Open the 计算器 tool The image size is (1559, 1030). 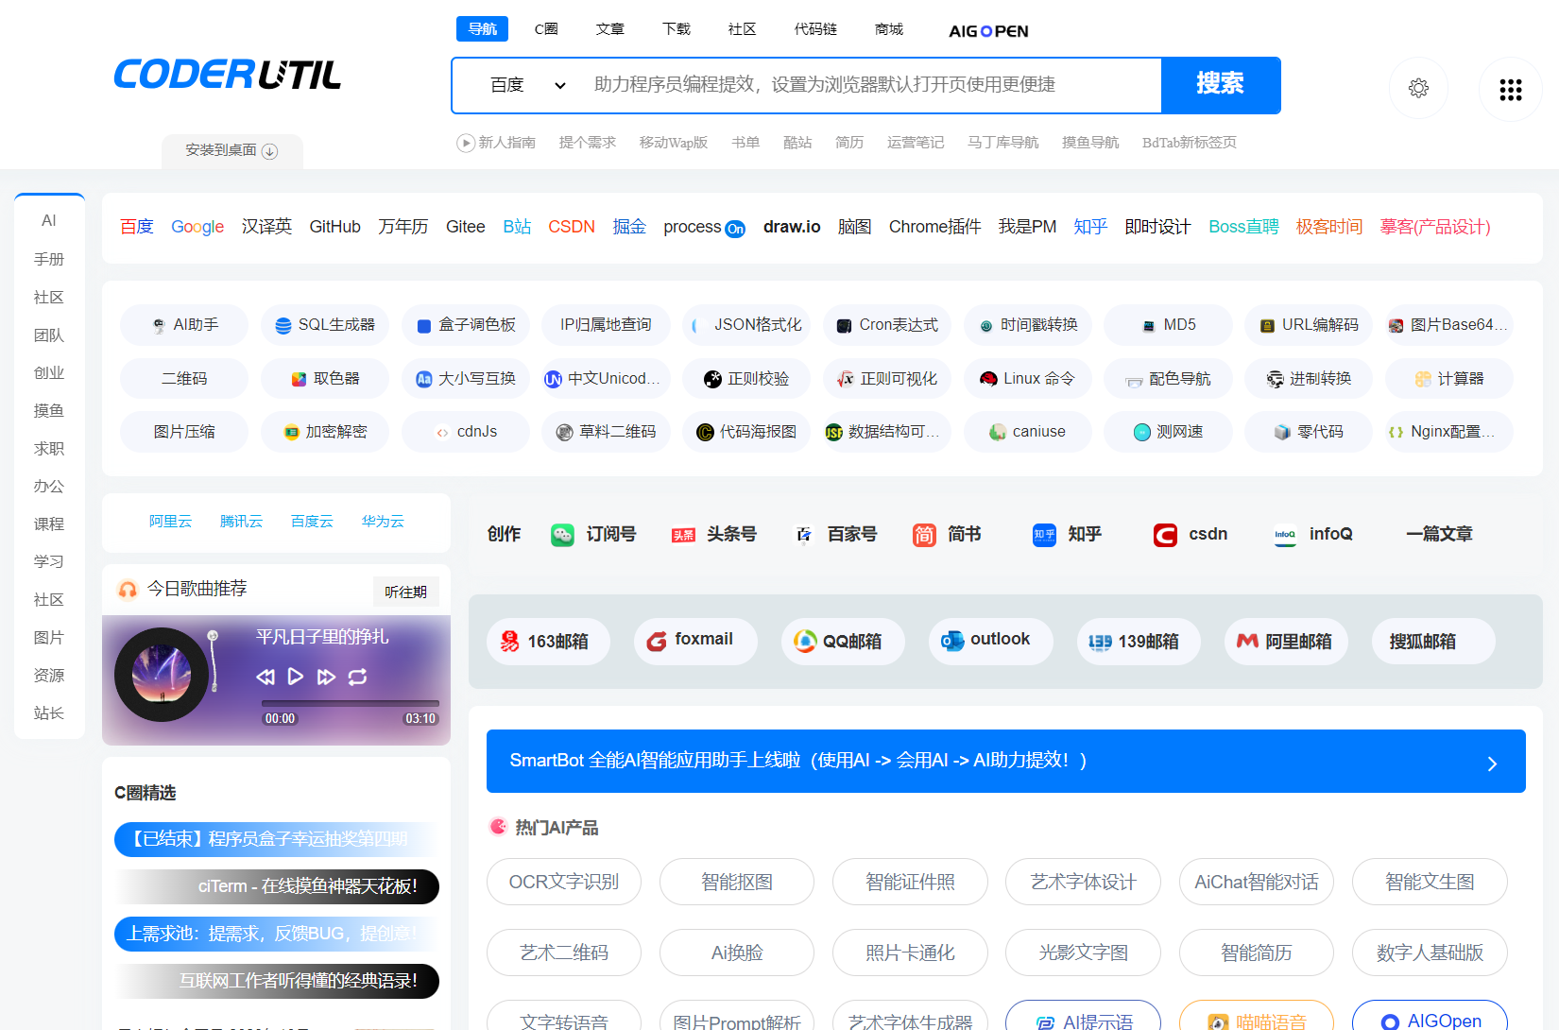[x=1449, y=379]
